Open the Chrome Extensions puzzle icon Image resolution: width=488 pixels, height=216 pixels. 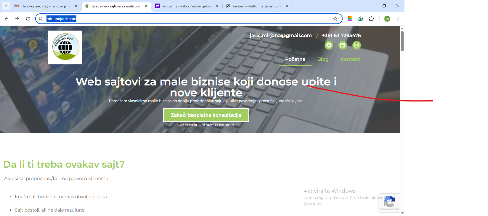[371, 19]
